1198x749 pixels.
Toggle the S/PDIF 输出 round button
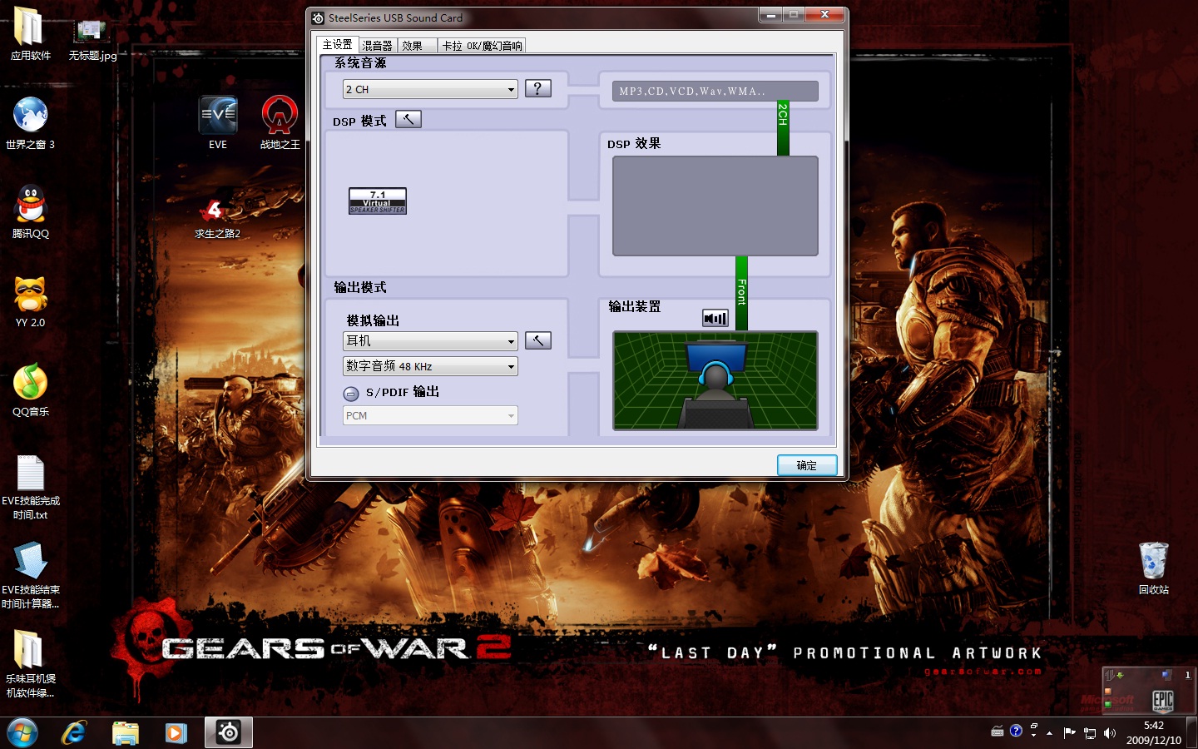351,394
